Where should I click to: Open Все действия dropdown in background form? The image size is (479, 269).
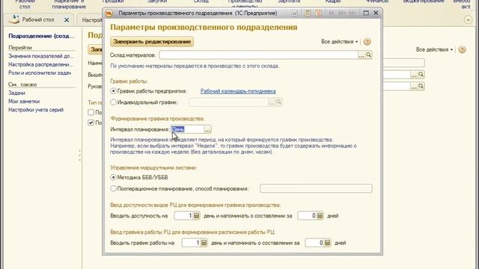click(x=434, y=49)
